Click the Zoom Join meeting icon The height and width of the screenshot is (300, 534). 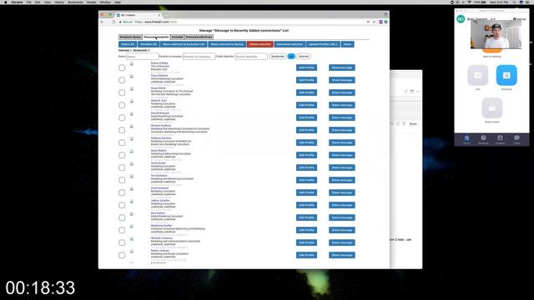click(477, 75)
